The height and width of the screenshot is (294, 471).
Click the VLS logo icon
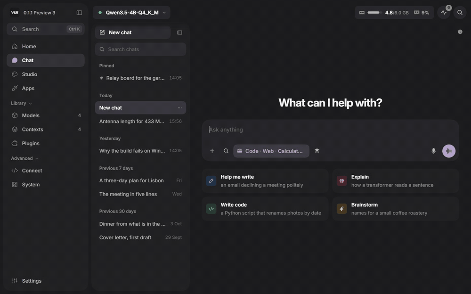click(15, 13)
